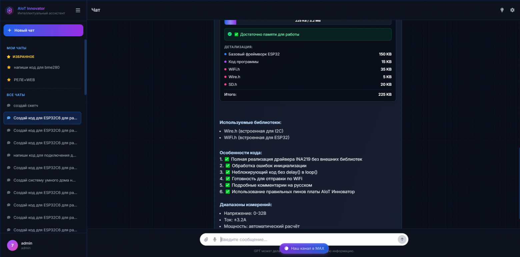The width and height of the screenshot is (520, 257).
Task: Open settings via the gear icon
Action: [x=512, y=10]
